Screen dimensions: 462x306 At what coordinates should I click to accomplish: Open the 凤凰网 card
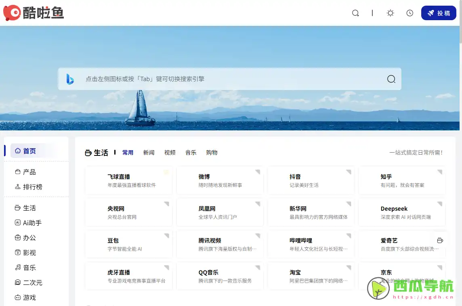point(220,212)
